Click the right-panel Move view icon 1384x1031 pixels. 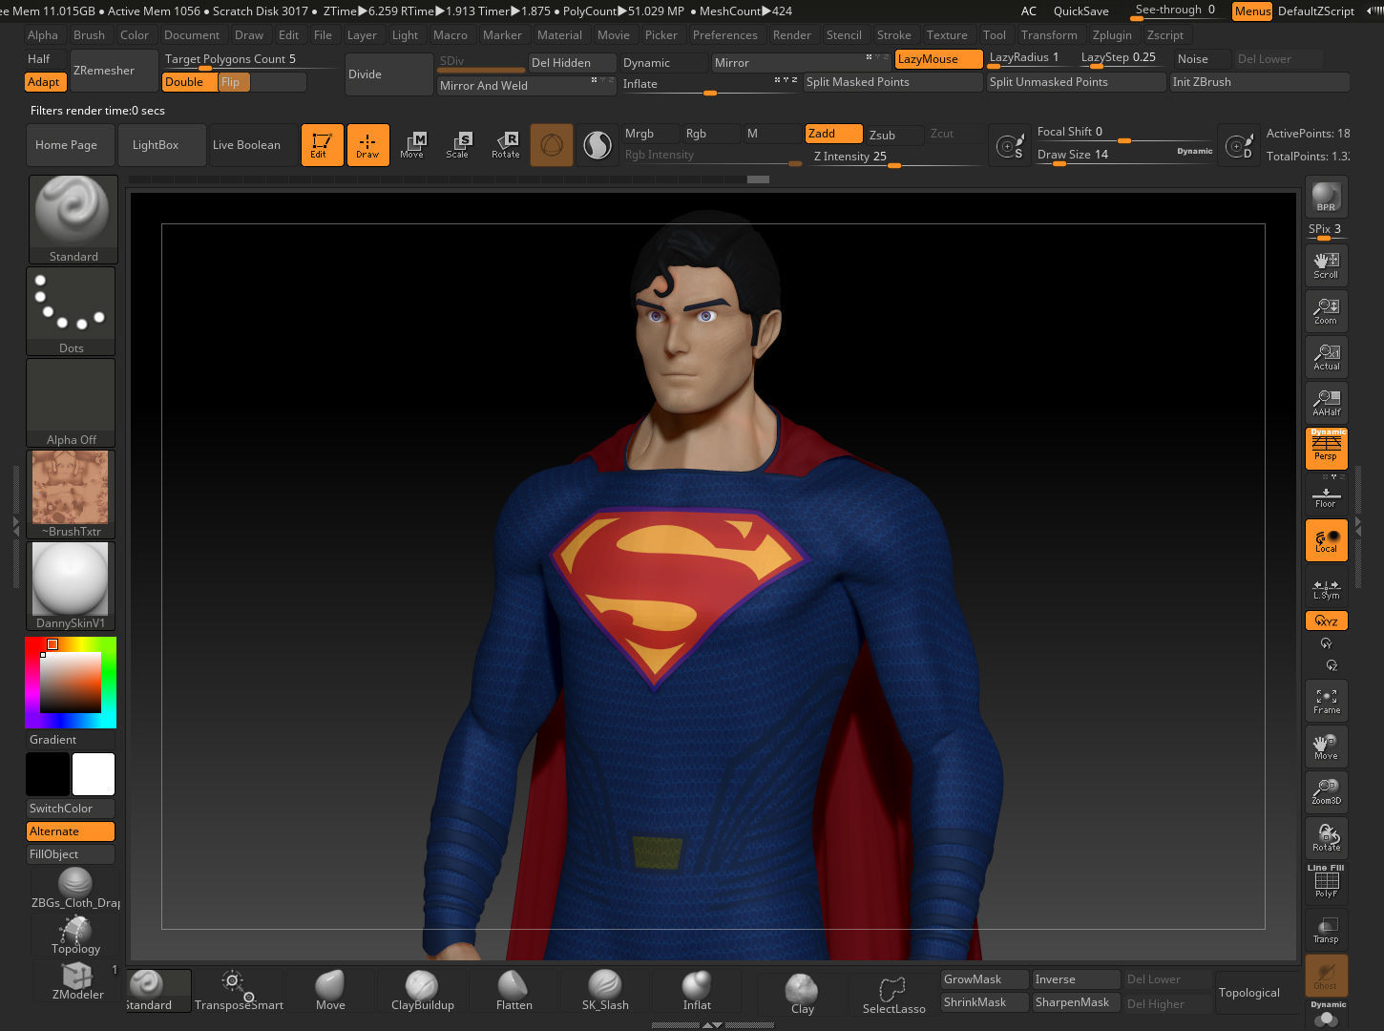point(1327,747)
